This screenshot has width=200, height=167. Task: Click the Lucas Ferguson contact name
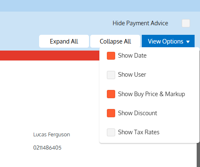(x=52, y=135)
